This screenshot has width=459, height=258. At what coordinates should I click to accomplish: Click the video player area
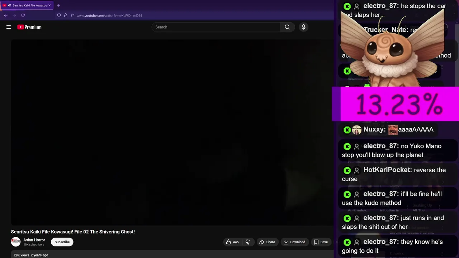tap(172, 132)
